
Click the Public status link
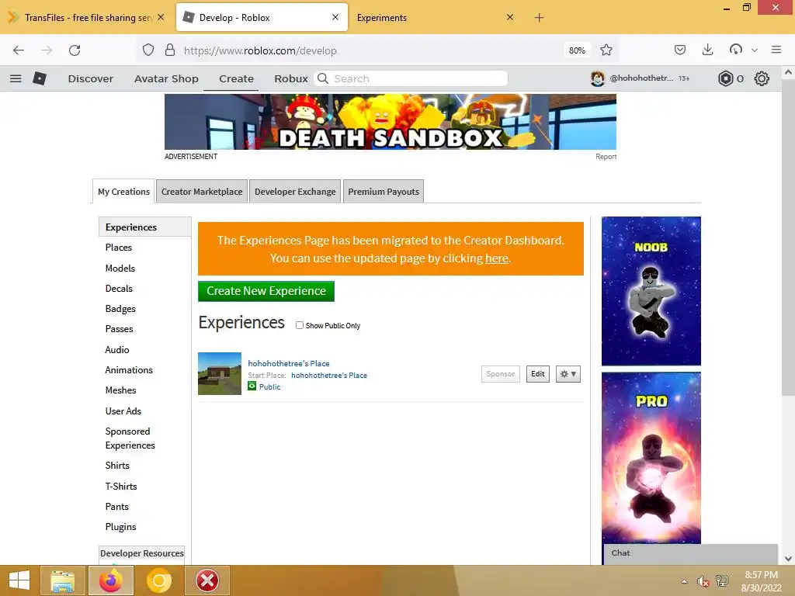(269, 386)
